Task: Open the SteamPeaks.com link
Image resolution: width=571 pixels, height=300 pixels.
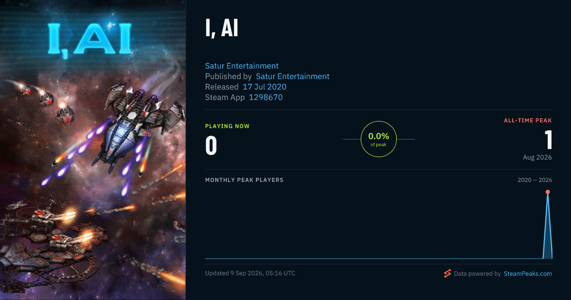Action: (528, 274)
